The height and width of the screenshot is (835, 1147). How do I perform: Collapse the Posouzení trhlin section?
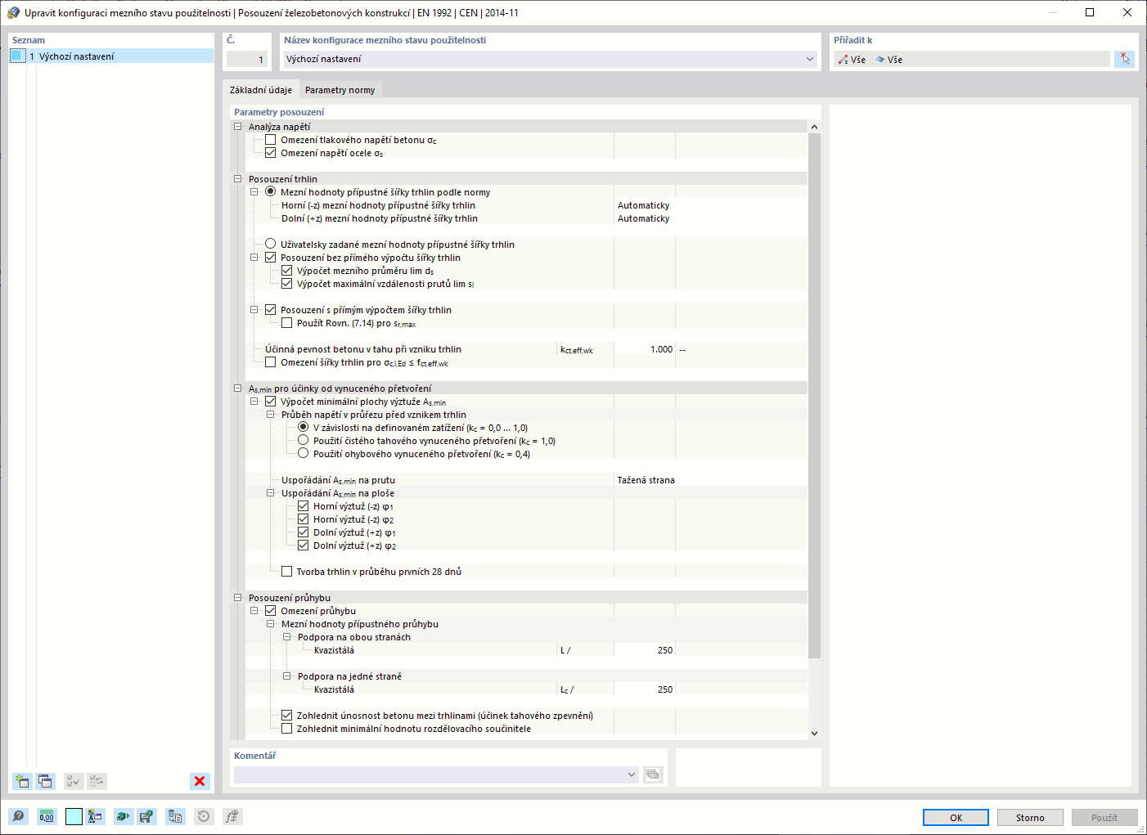pos(238,179)
